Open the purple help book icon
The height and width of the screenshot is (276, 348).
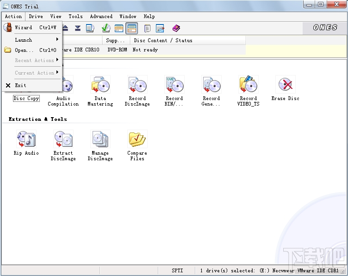176,28
